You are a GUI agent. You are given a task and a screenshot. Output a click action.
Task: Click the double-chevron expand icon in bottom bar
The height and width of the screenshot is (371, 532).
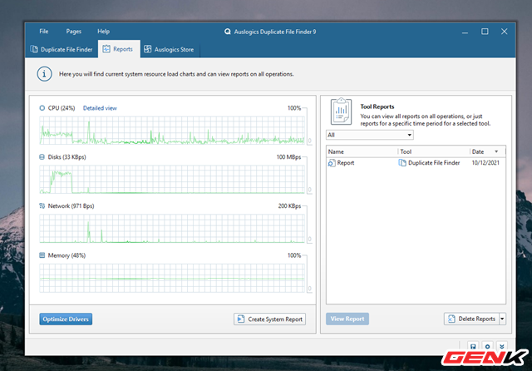click(x=502, y=346)
